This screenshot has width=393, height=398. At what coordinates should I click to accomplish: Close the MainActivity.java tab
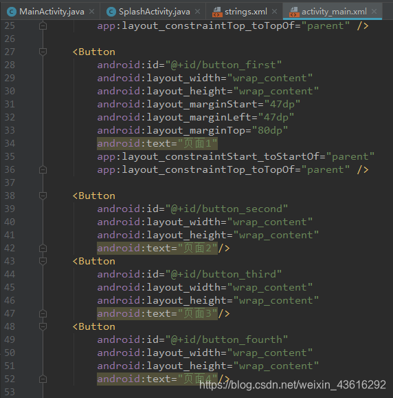pos(92,12)
